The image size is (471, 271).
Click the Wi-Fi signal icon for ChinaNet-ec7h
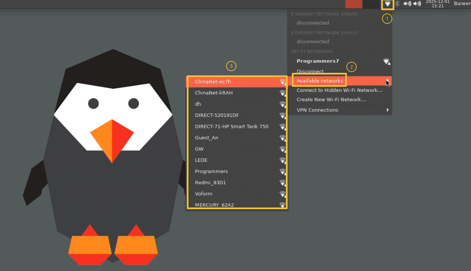click(283, 82)
